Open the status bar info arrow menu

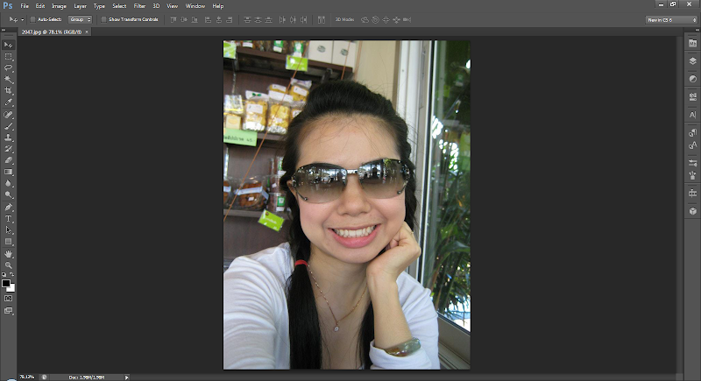126,377
